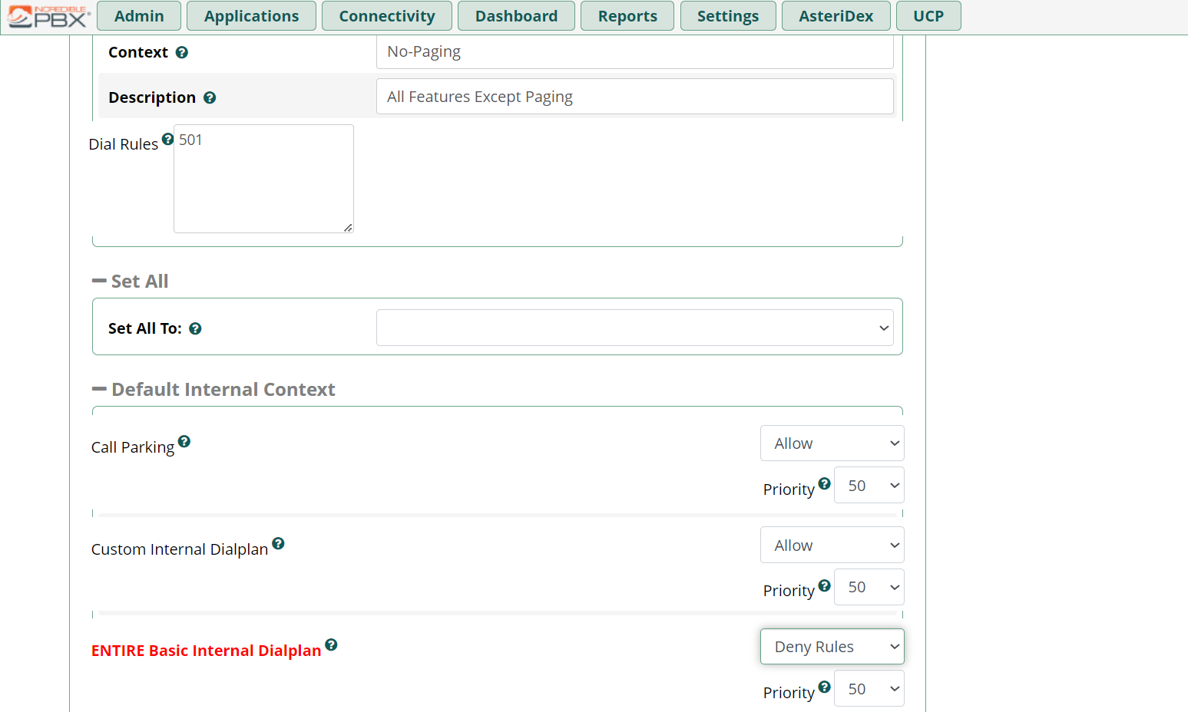This screenshot has height=712, width=1188.
Task: Open the Deny Rules dropdown
Action: point(832,647)
